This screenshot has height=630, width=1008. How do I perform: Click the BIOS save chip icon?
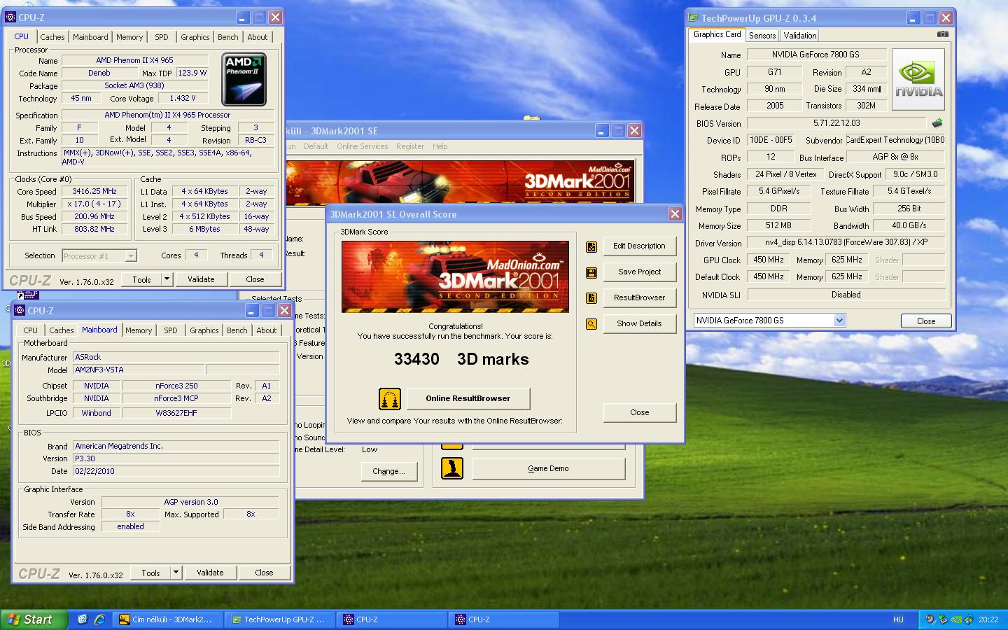pyautogui.click(x=937, y=123)
